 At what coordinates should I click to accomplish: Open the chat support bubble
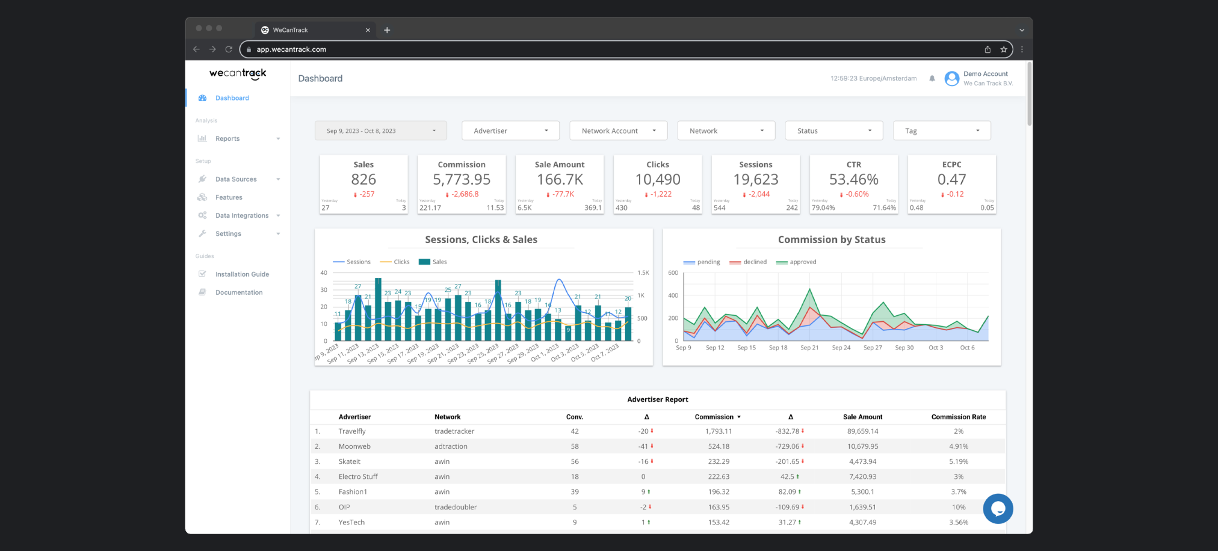pyautogui.click(x=998, y=509)
